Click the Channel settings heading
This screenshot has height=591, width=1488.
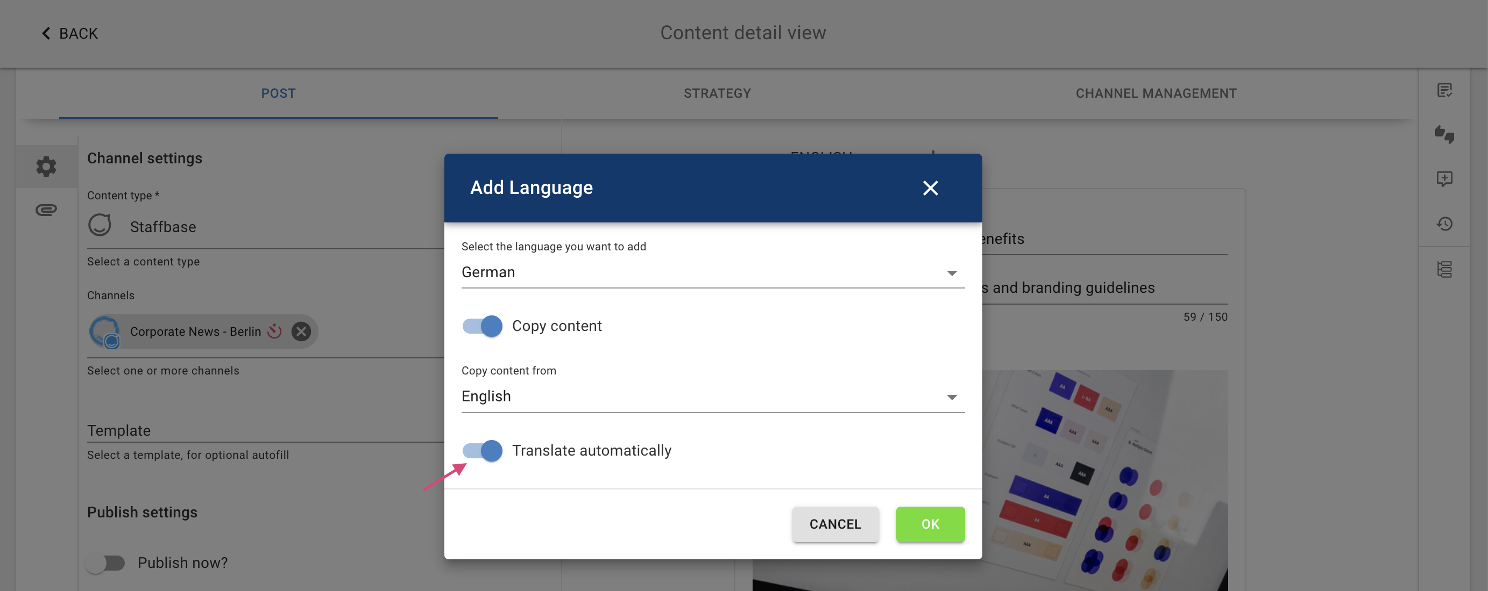click(144, 158)
